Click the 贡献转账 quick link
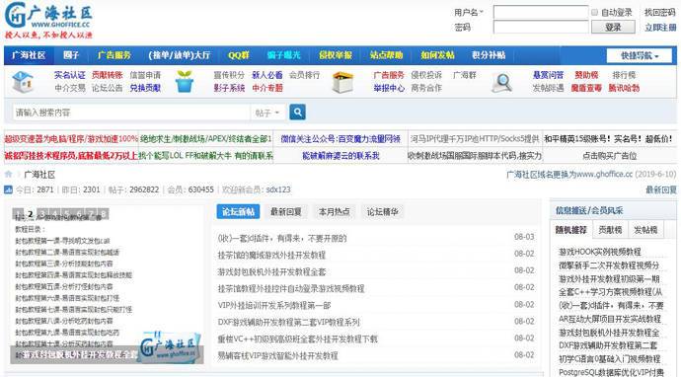681x377 pixels. [108, 75]
